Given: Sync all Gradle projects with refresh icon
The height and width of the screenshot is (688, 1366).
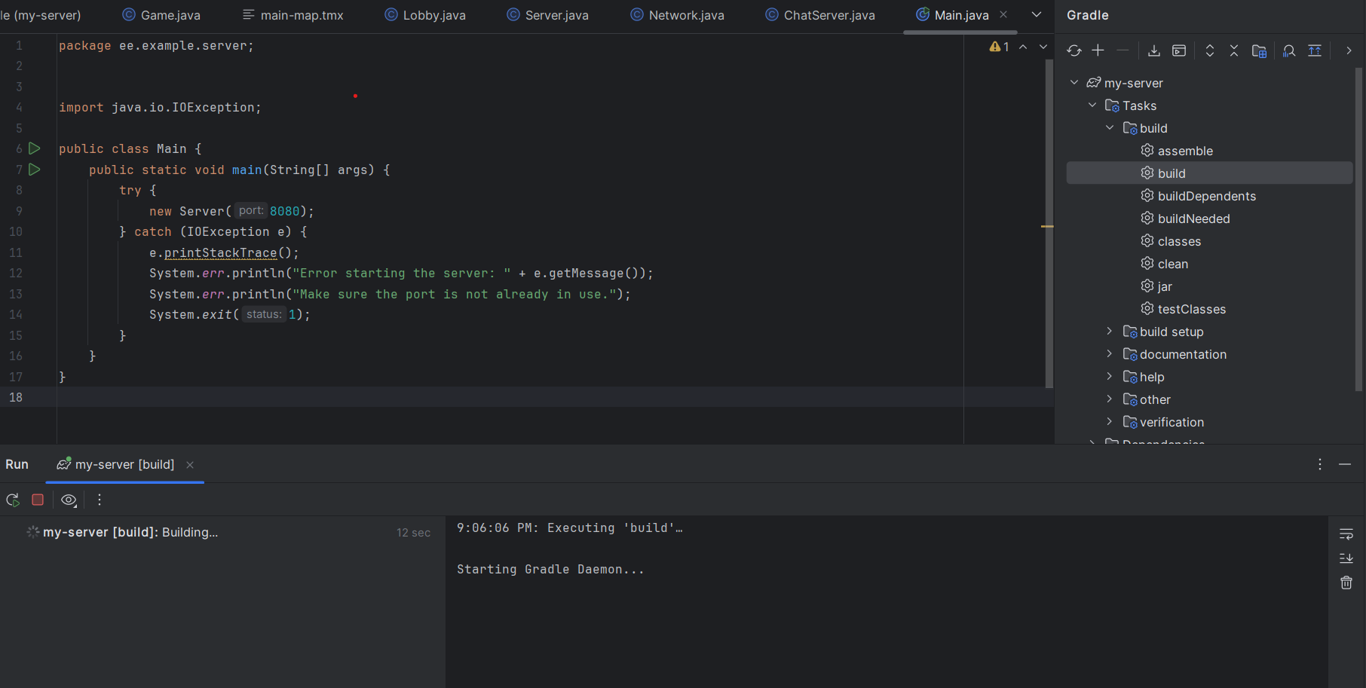Looking at the screenshot, I should click(x=1074, y=50).
